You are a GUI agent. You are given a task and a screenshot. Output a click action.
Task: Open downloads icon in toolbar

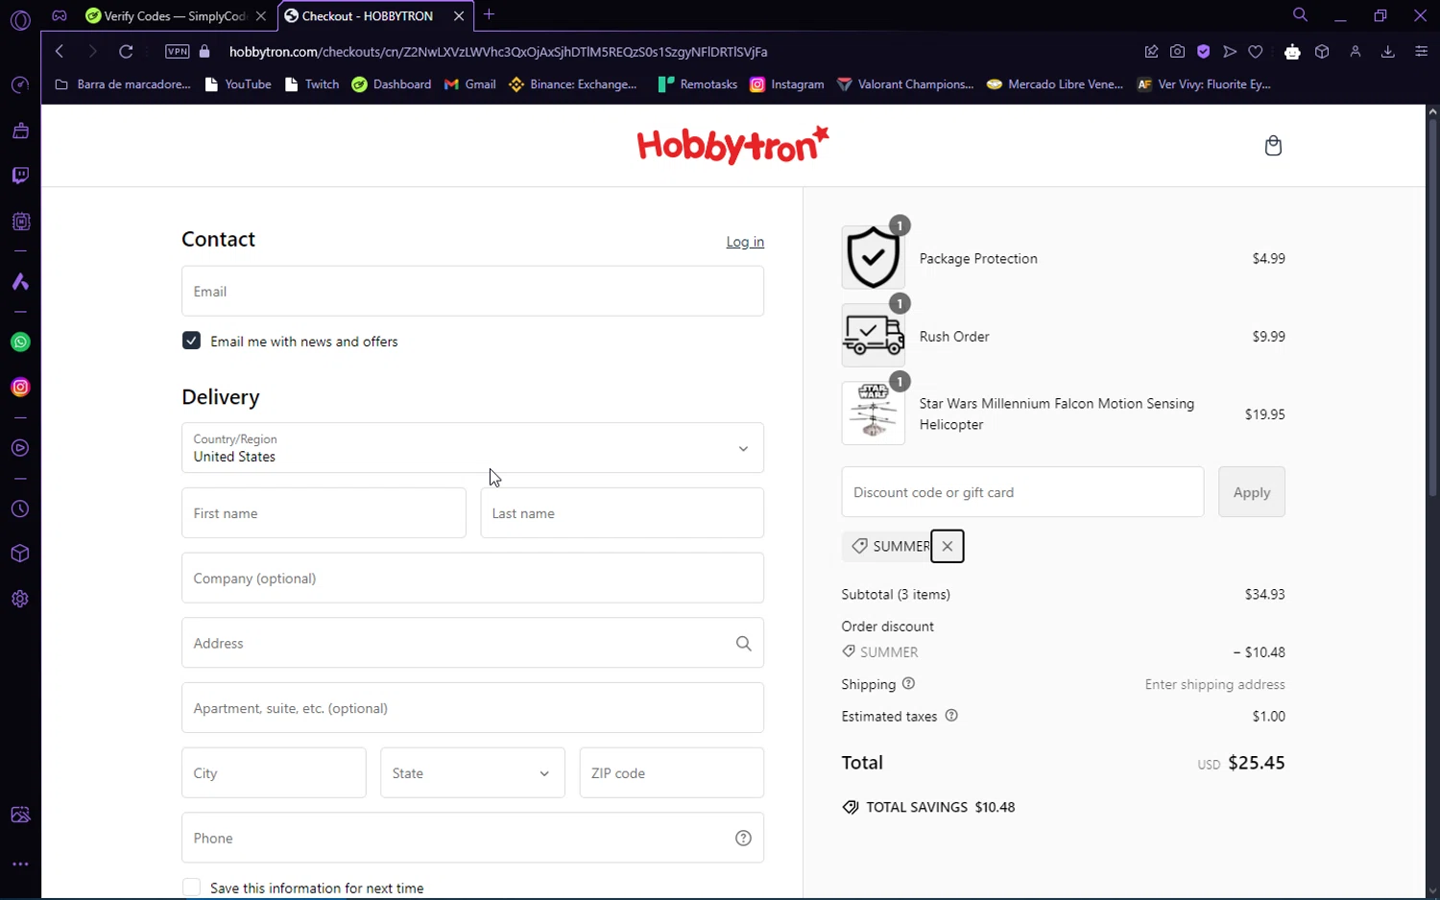(x=1387, y=52)
